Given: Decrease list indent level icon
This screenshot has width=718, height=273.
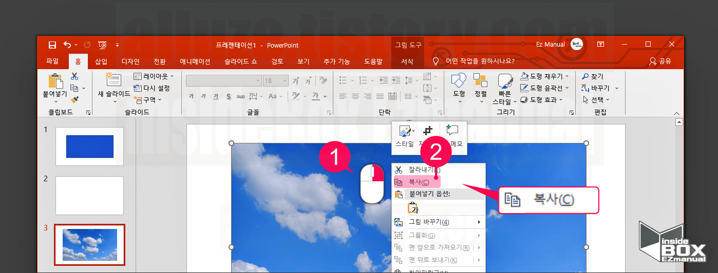Looking at the screenshot, I should pos(383,80).
